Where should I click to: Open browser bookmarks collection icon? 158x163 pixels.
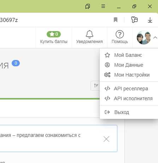coord(88,6)
